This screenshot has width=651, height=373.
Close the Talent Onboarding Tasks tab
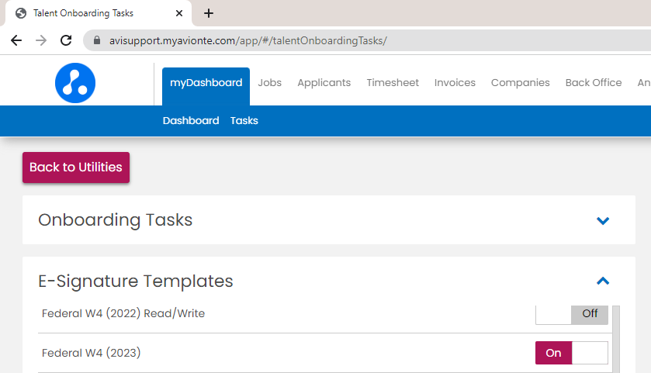click(179, 13)
